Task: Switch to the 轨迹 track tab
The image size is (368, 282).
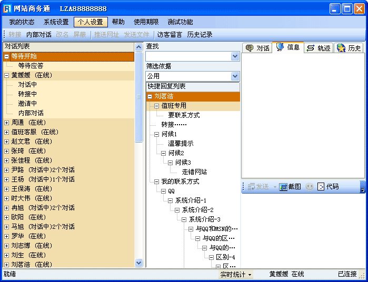Action: (x=318, y=48)
